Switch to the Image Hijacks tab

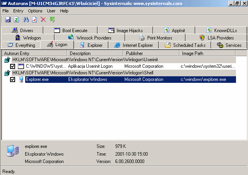[125, 30]
